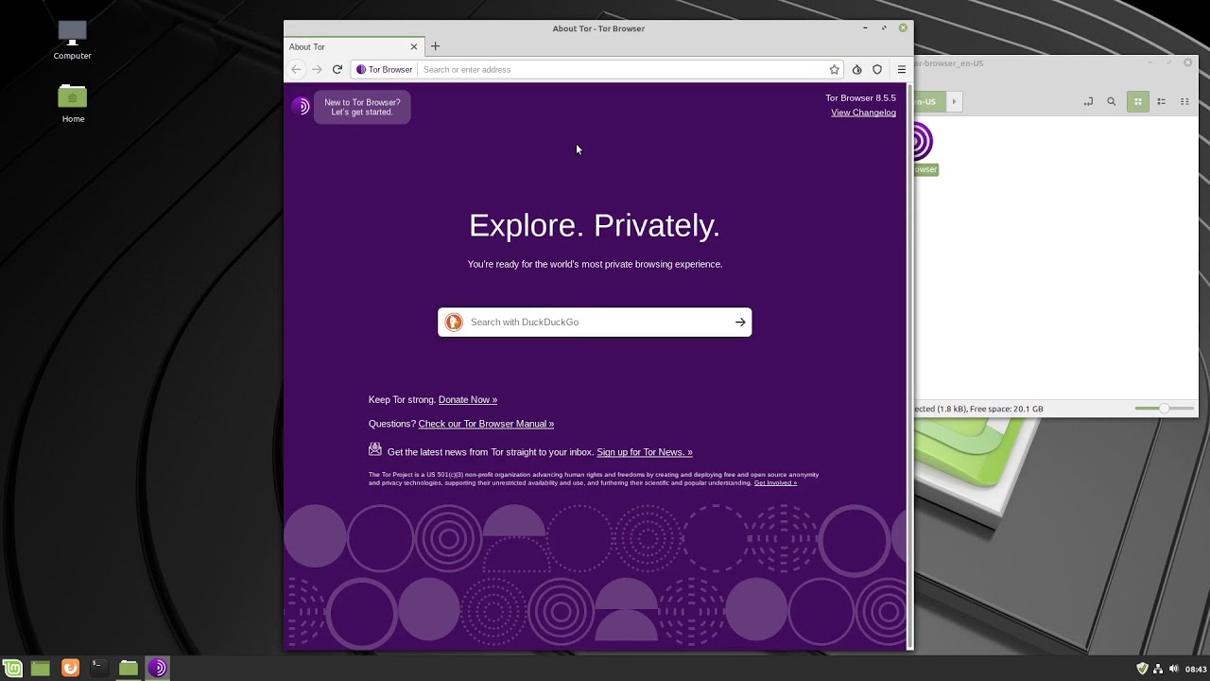Open the network connections tray icon
Screen dimensions: 1210x681
[1158, 669]
